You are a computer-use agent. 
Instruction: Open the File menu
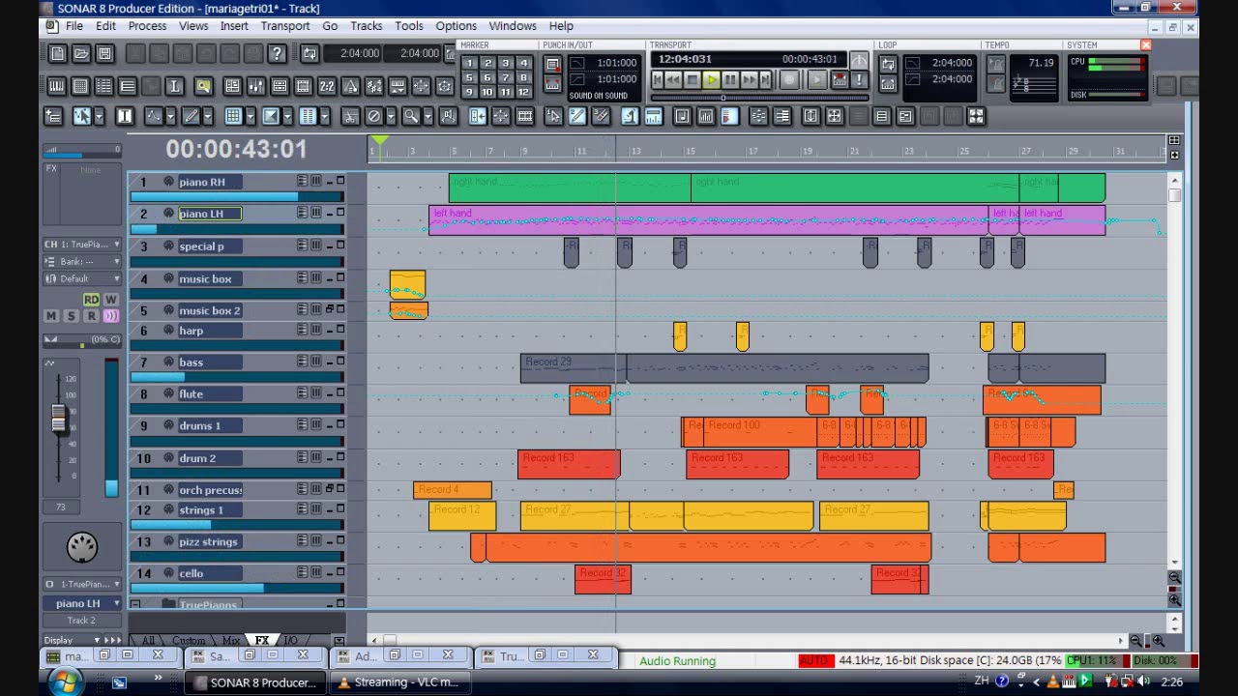tap(74, 26)
